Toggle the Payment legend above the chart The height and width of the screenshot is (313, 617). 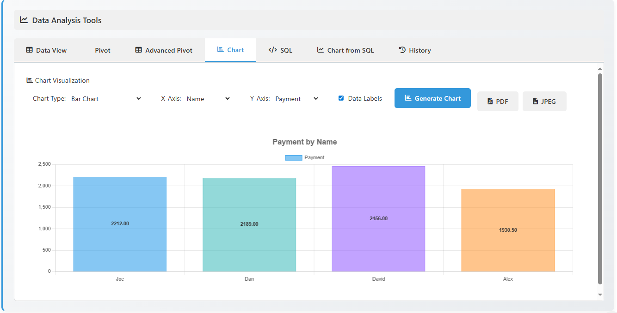point(304,157)
